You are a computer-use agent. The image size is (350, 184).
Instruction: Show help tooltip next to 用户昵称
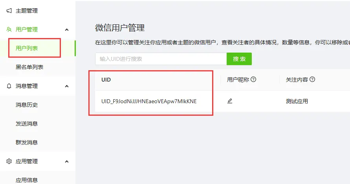[253, 79]
